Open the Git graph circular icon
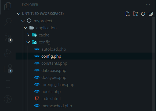Screen dimensions: 156x111 (8, 99)
